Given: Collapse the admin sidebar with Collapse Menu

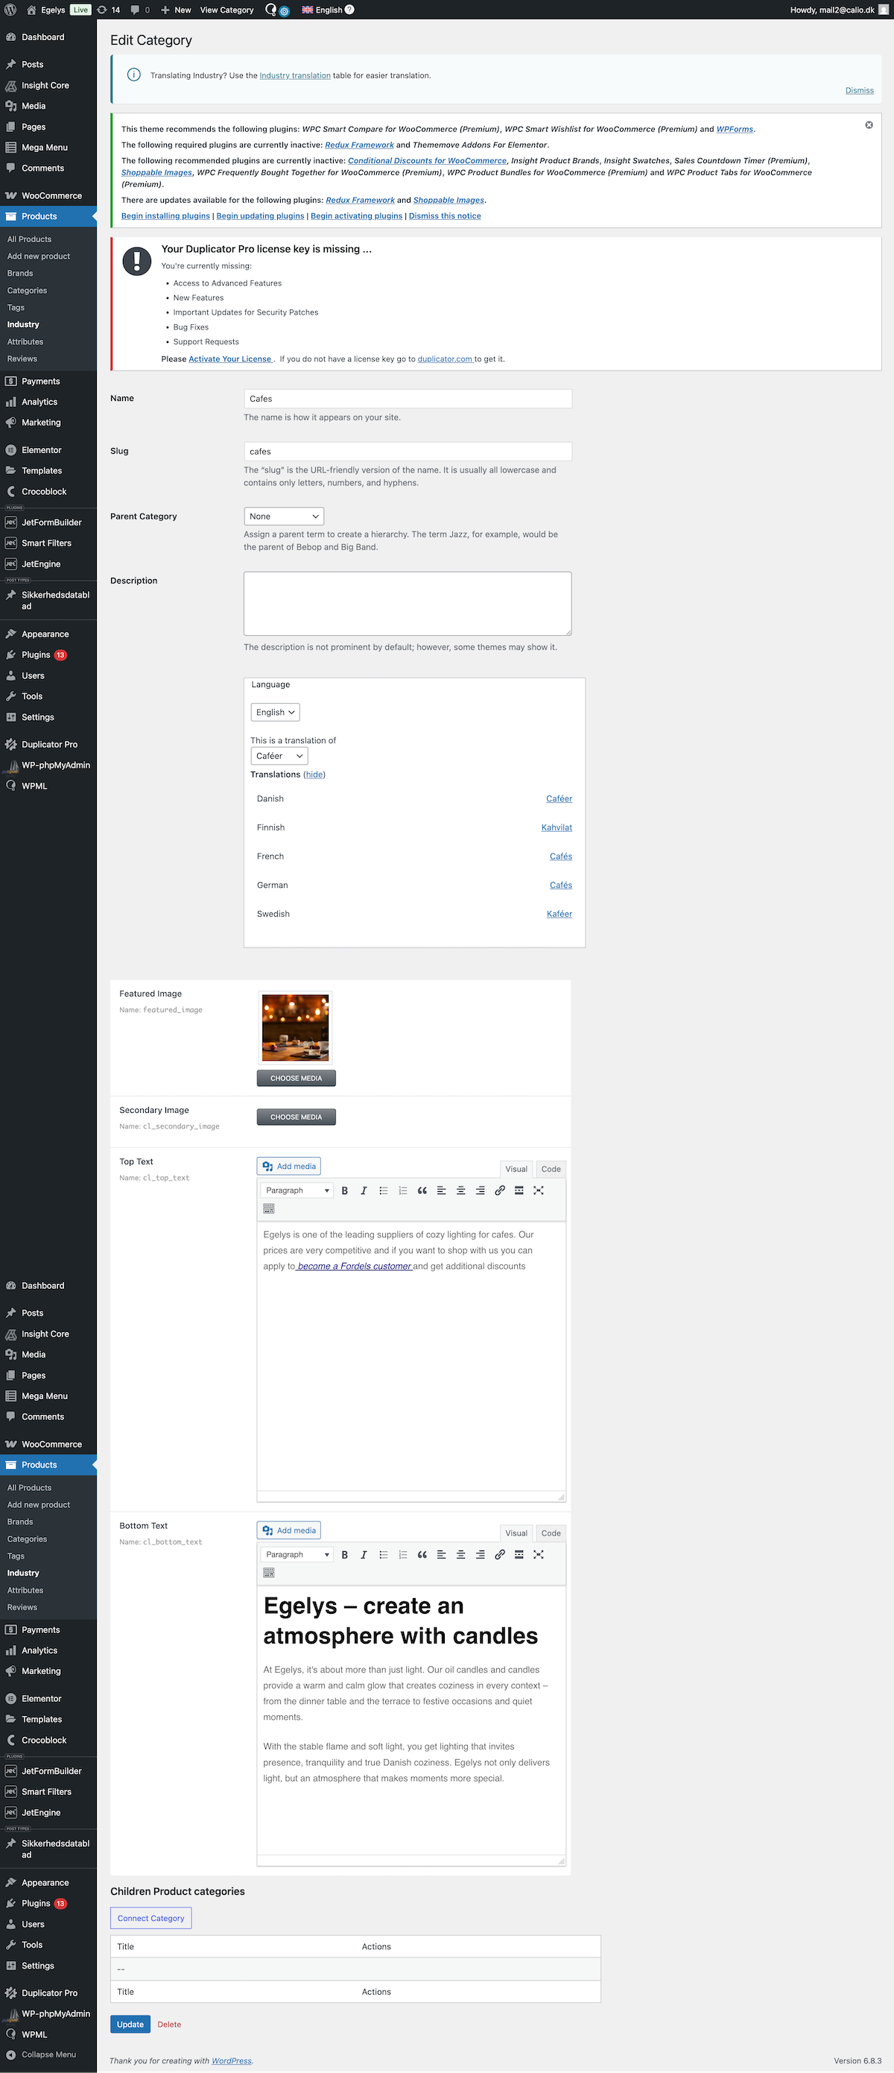Looking at the screenshot, I should coord(48,2054).
